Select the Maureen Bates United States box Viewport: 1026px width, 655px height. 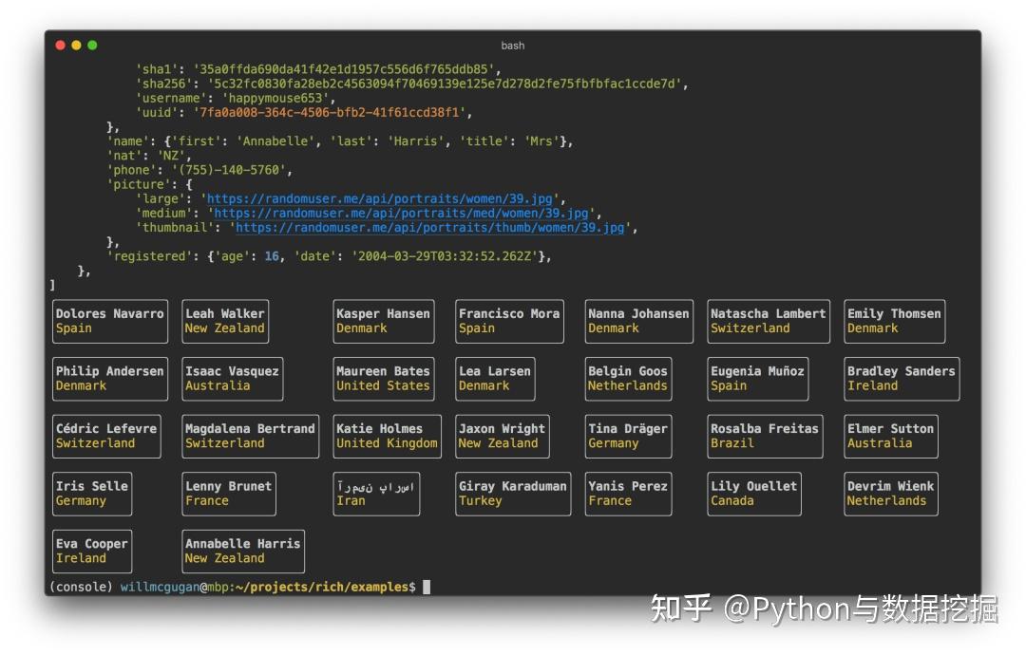click(x=384, y=379)
